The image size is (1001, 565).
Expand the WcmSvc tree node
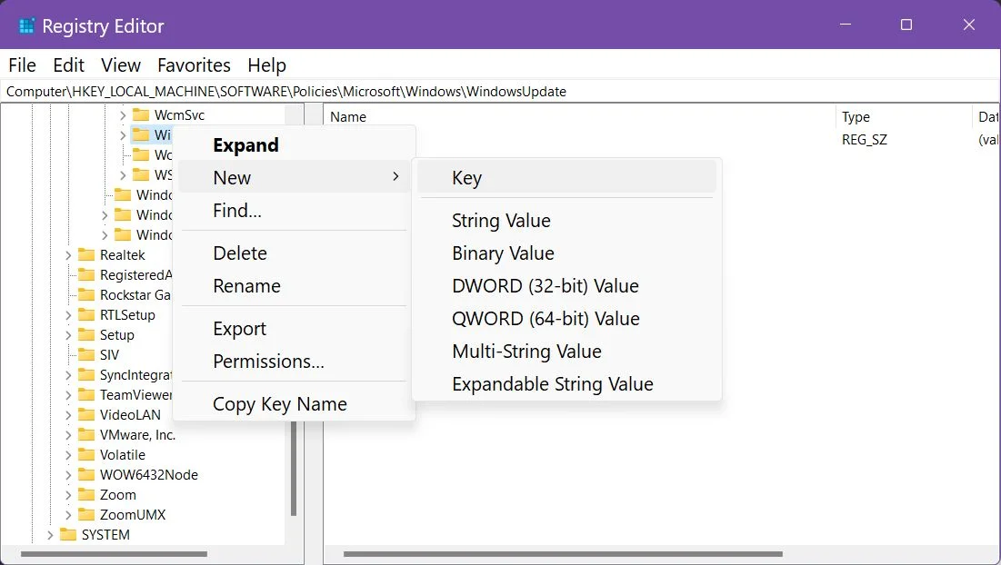123,115
